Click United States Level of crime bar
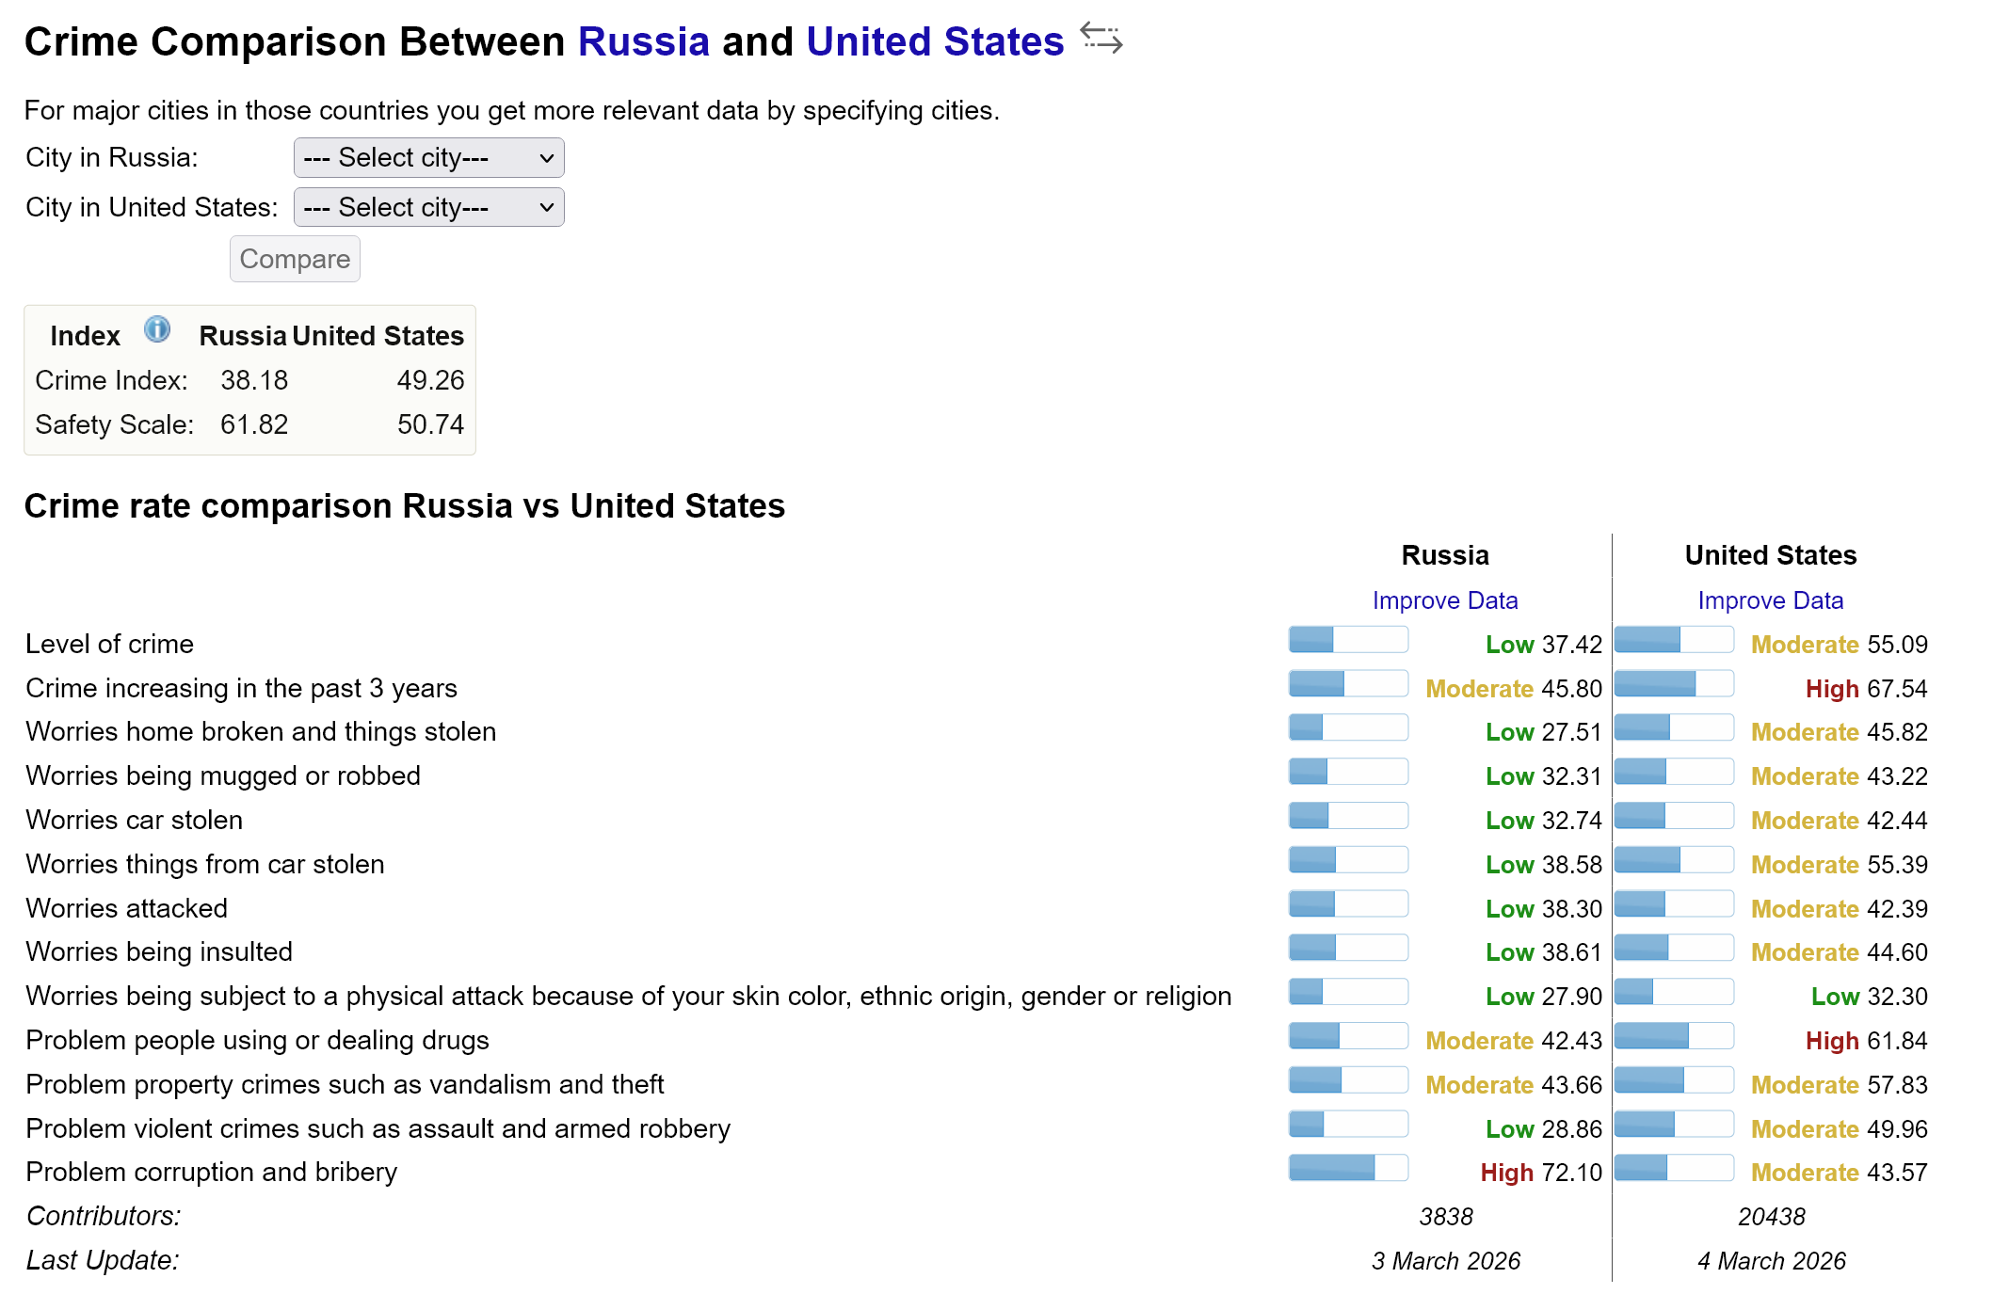This screenshot has height=1294, width=2009. (1673, 640)
